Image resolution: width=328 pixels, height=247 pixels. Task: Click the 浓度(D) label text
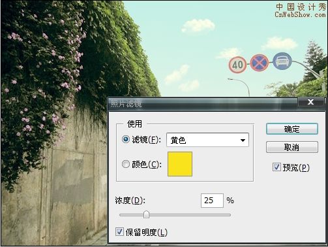coord(130,201)
